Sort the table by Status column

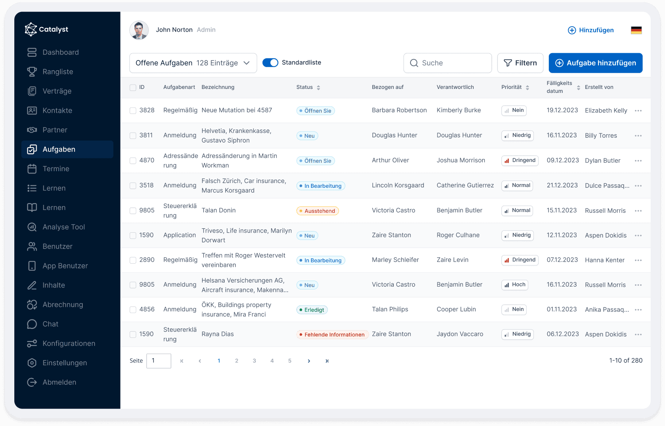[x=318, y=87]
